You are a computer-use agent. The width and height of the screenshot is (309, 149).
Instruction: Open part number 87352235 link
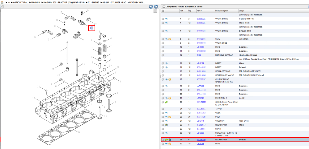tap(201, 39)
